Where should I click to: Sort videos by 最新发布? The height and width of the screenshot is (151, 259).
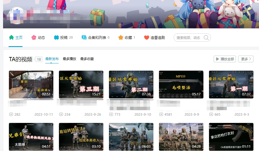(52, 59)
